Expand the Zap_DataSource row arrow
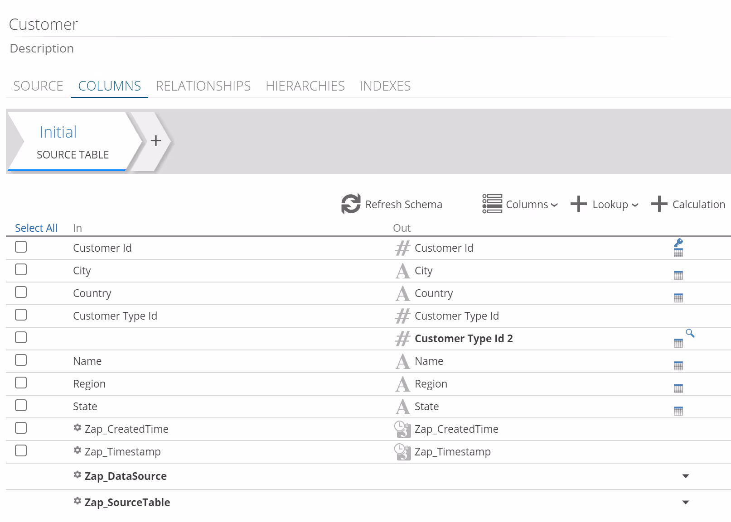Screen dimensions: 731x522 point(685,476)
